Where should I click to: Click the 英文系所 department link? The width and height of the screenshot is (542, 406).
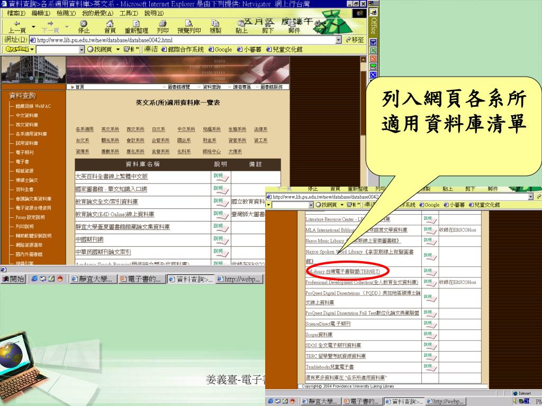110,129
